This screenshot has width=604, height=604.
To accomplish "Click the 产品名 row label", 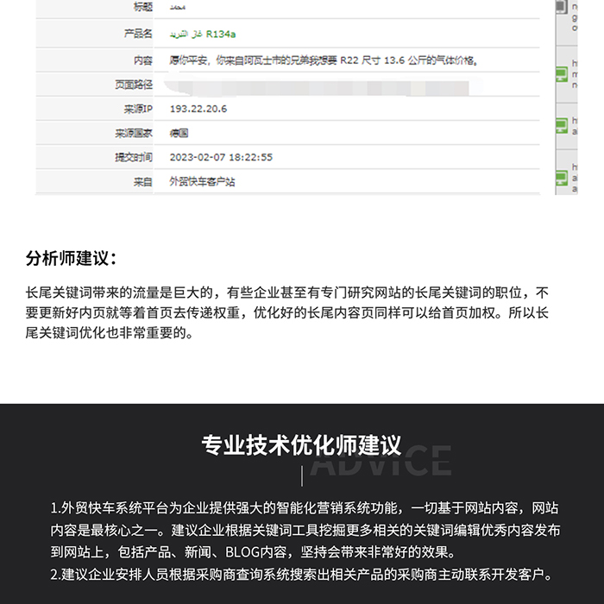I will 137,34.
